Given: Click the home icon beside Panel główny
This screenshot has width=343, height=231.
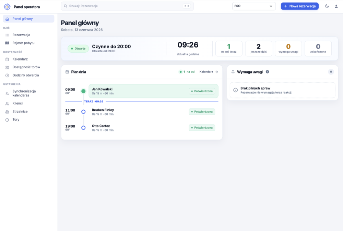Looking at the screenshot, I should [x=7, y=19].
